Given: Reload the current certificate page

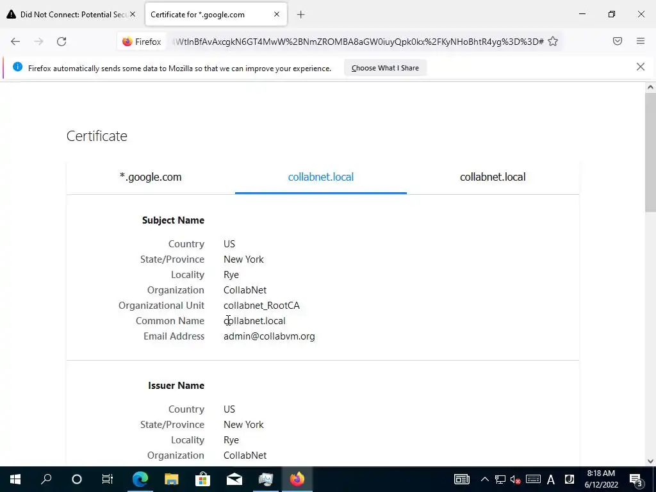Looking at the screenshot, I should (x=61, y=42).
